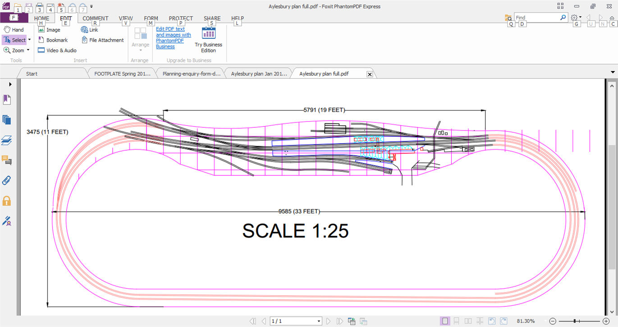Toggle continuous page scrolling mode
The width and height of the screenshot is (618, 327).
click(x=457, y=321)
